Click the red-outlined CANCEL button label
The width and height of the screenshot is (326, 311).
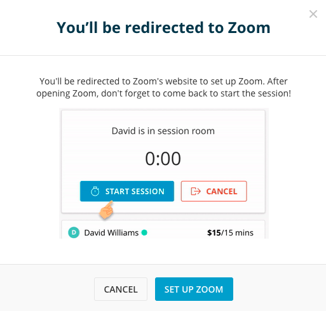(x=222, y=192)
